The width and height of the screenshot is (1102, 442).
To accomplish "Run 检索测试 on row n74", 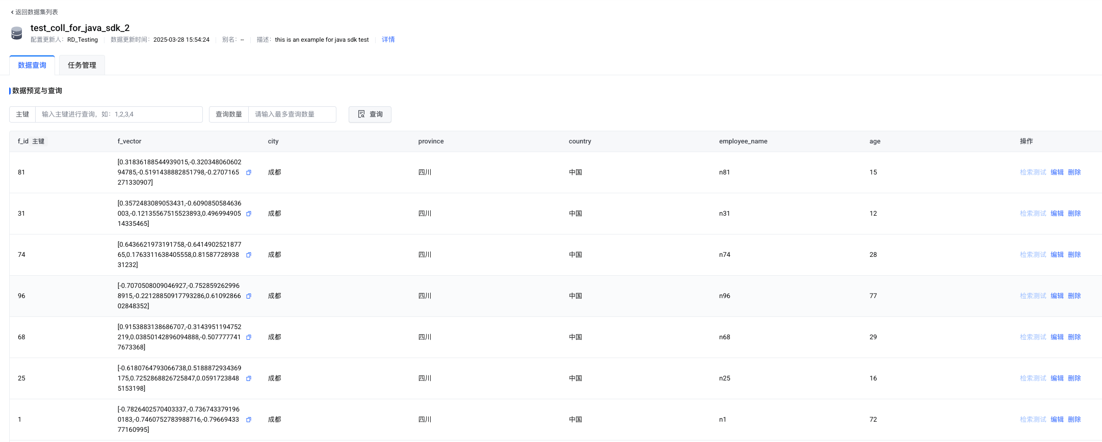I will pyautogui.click(x=1033, y=255).
